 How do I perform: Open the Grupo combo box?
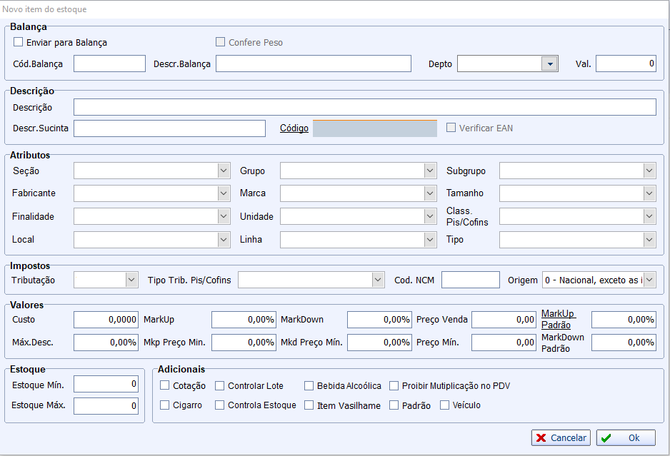pyautogui.click(x=429, y=171)
